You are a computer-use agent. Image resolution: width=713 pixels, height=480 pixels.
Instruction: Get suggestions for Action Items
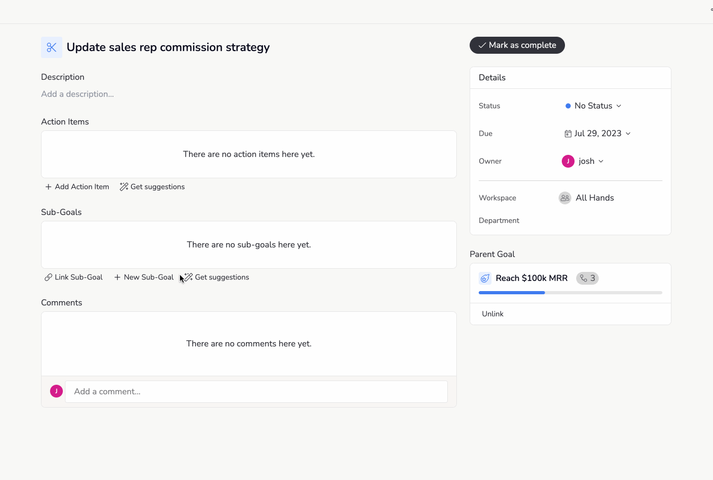click(152, 187)
